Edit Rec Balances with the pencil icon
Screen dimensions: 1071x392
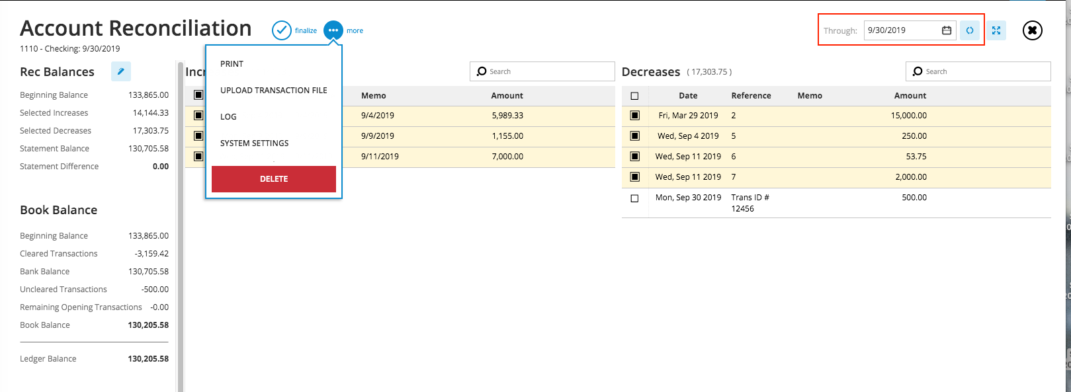pyautogui.click(x=121, y=71)
